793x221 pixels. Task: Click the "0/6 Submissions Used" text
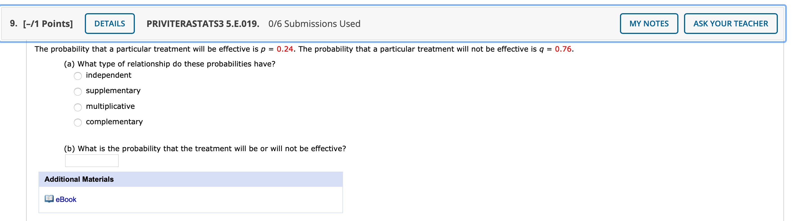(x=314, y=24)
